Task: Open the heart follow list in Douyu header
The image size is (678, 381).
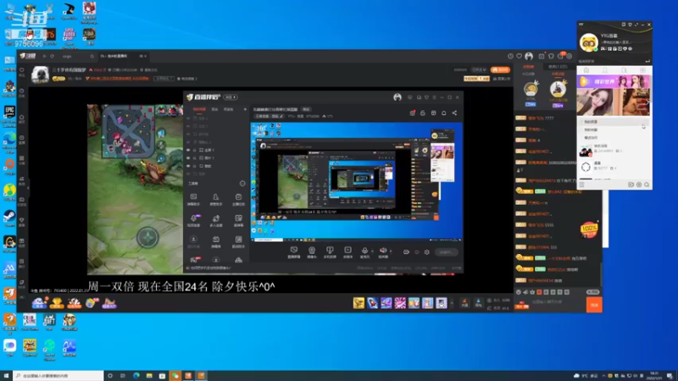Action: click(x=520, y=56)
